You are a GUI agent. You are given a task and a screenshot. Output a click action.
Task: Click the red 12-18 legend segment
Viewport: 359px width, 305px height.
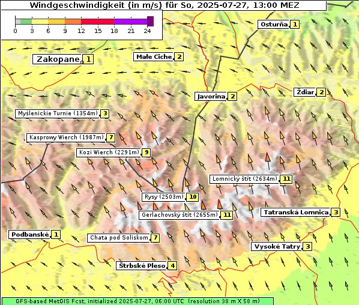(97, 22)
